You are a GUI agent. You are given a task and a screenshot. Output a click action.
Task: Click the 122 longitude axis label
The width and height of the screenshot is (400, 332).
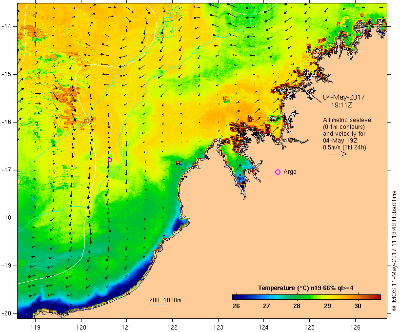[172, 327]
